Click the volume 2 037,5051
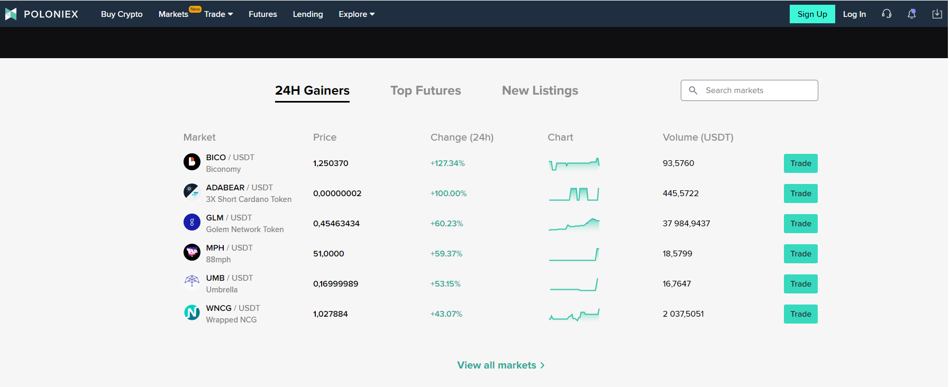950x387 pixels. [x=683, y=314]
